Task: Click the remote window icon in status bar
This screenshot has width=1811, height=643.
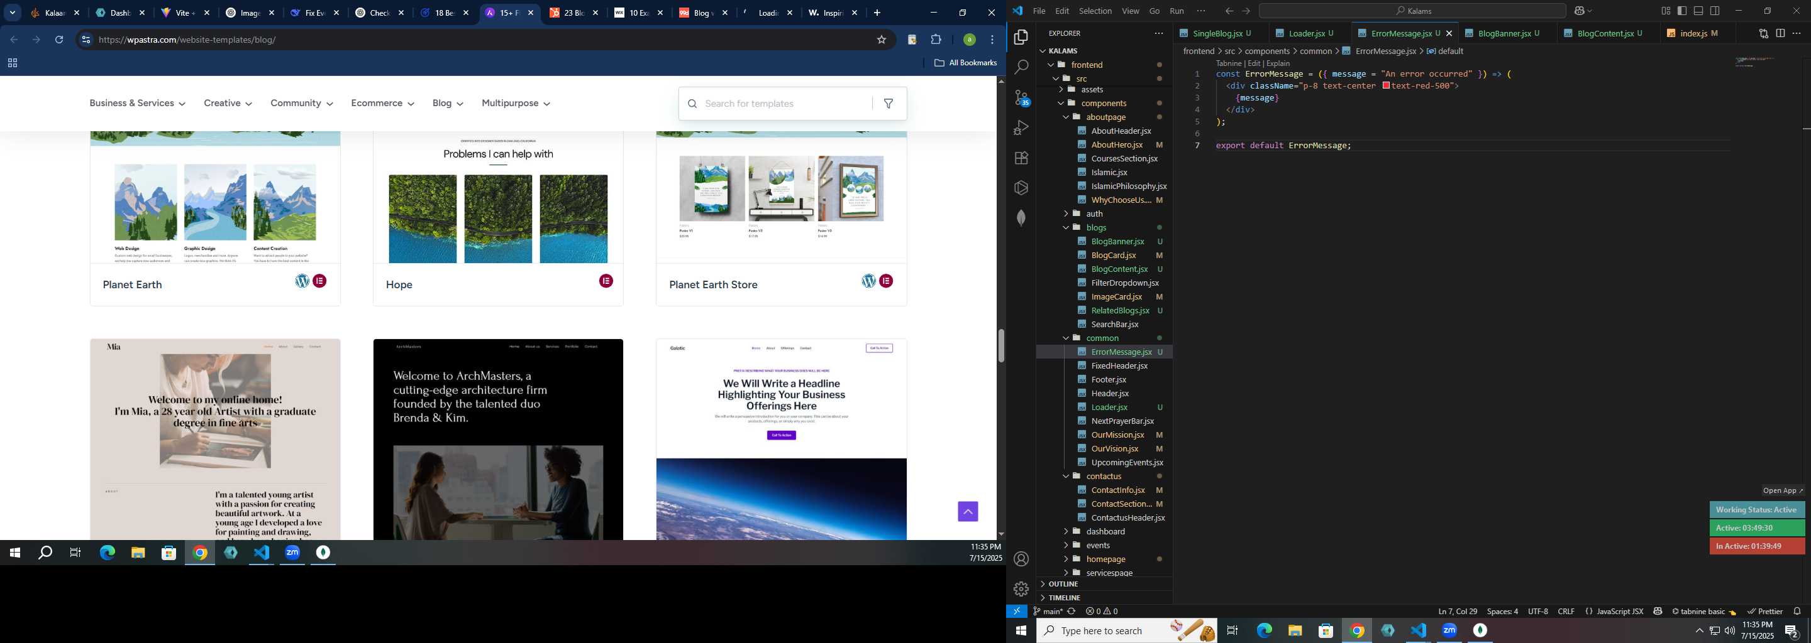Action: [x=1017, y=612]
